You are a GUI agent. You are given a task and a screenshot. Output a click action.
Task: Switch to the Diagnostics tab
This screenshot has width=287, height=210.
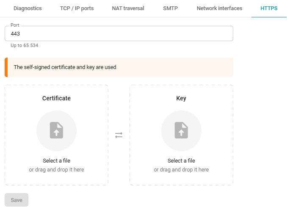tap(28, 8)
